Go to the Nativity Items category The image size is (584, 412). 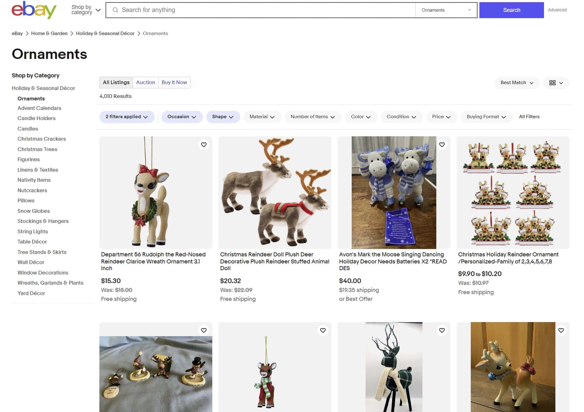click(x=34, y=180)
